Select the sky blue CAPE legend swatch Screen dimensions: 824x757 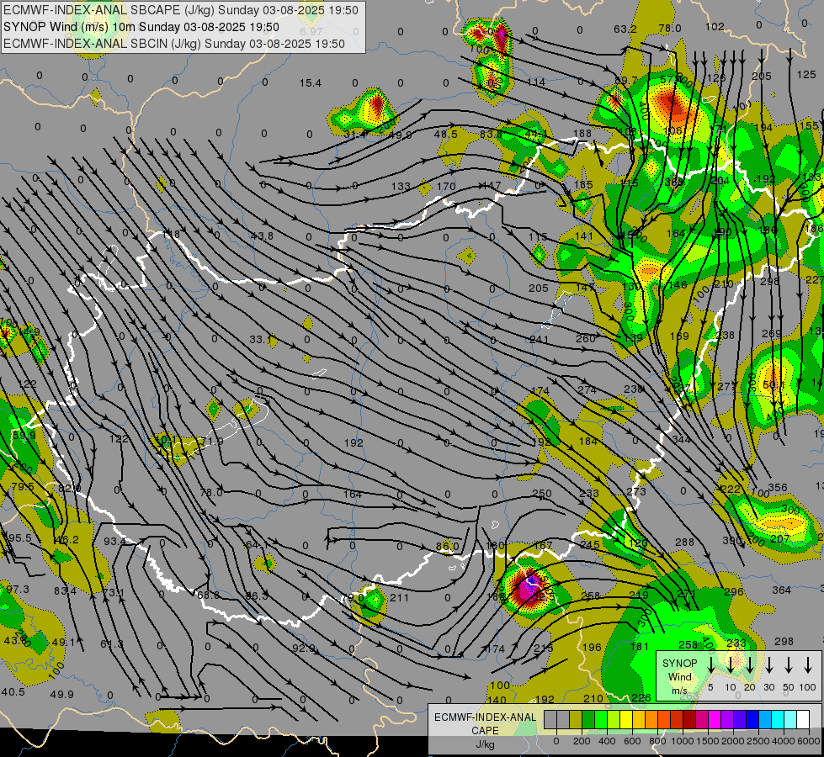pyautogui.click(x=765, y=720)
